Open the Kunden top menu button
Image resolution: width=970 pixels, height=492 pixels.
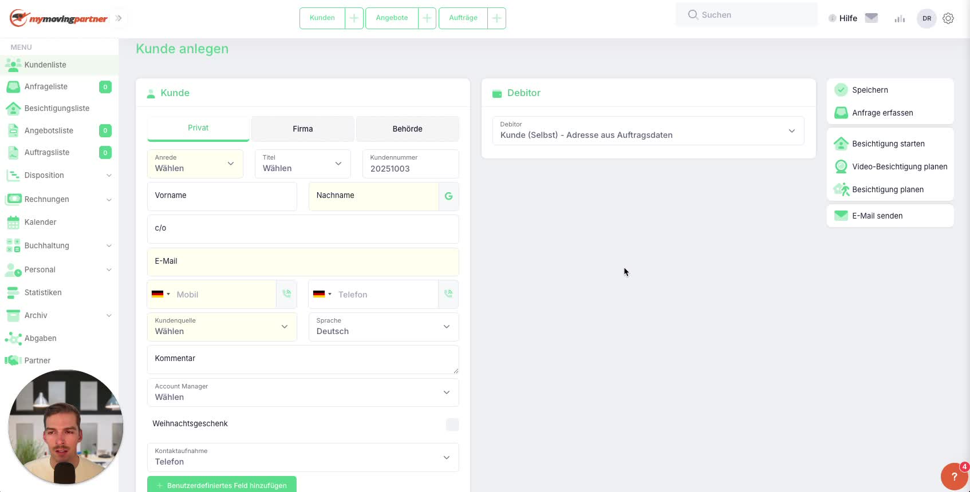coord(322,18)
